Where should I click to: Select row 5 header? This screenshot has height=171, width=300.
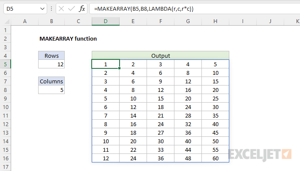tap(5, 64)
